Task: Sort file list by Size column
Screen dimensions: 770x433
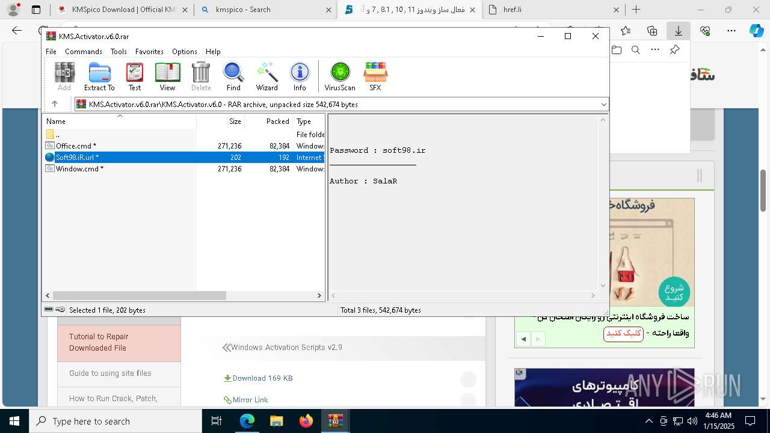Action: point(220,121)
